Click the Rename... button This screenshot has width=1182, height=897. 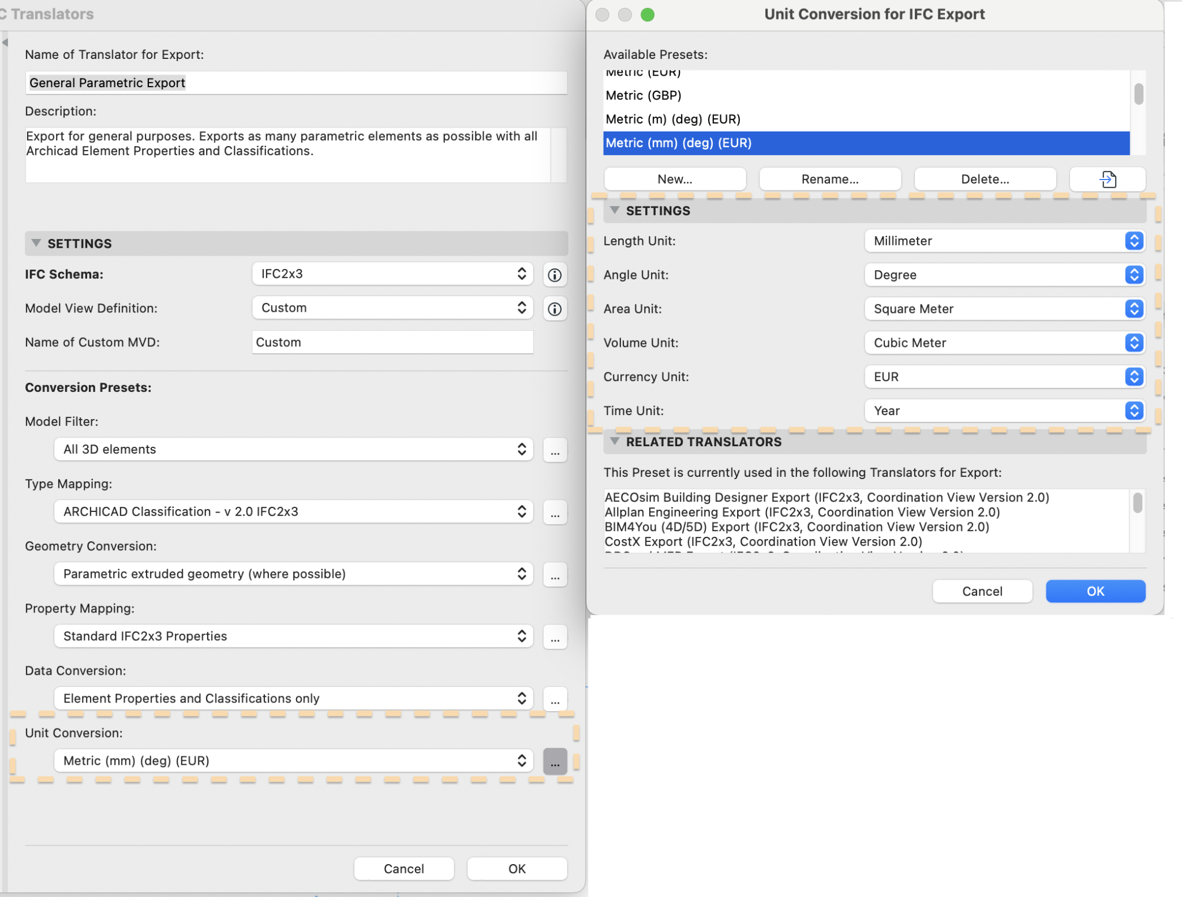829,179
